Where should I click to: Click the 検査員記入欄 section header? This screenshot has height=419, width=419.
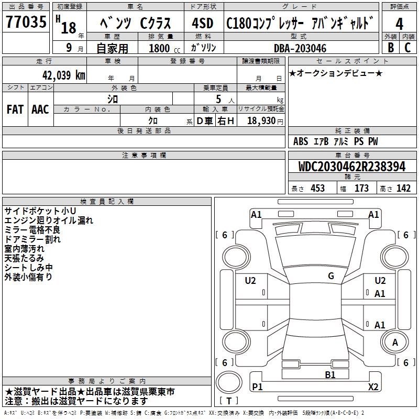pos(107,202)
